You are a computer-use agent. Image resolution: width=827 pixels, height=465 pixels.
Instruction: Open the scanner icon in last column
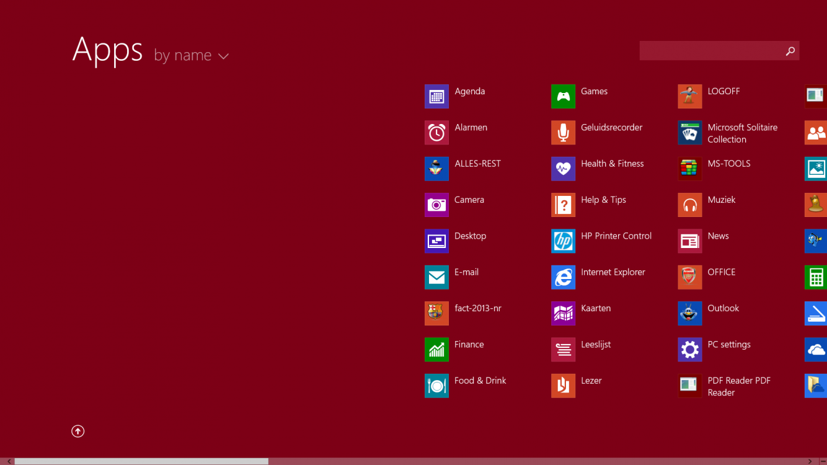click(x=816, y=314)
